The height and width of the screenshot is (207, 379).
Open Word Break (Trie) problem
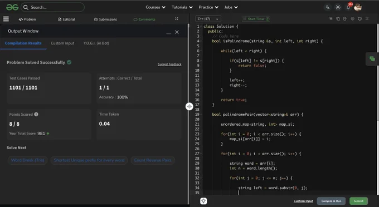click(27, 160)
